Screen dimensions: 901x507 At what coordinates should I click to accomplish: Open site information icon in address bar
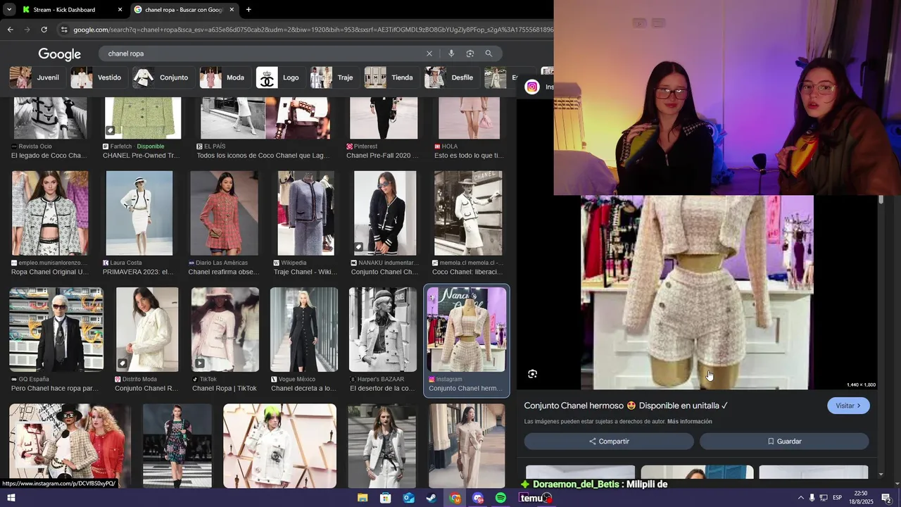[64, 30]
